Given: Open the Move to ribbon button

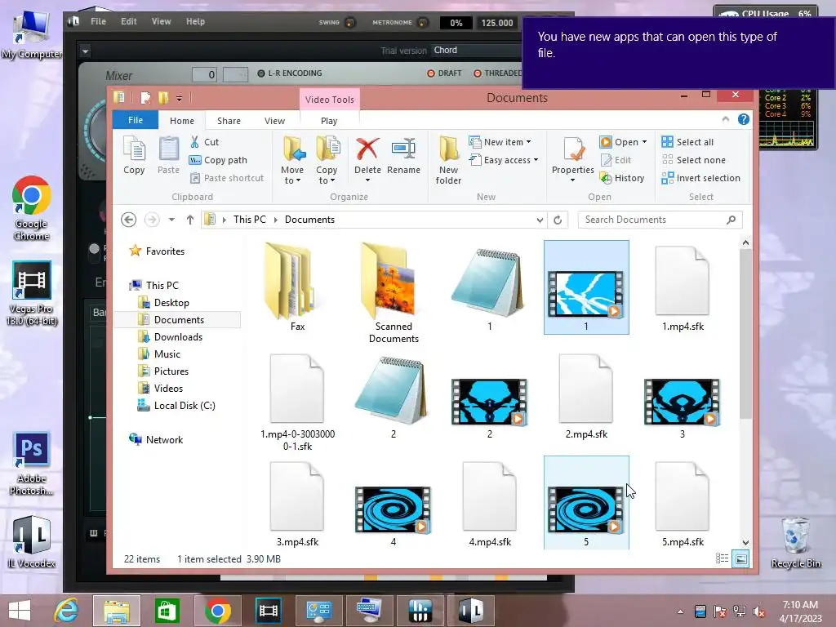Looking at the screenshot, I should 292,160.
